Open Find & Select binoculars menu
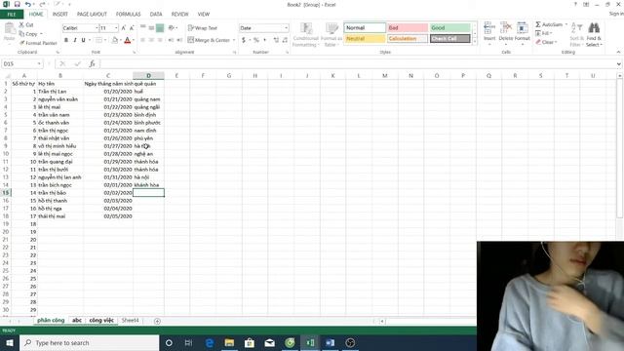 [x=594, y=35]
